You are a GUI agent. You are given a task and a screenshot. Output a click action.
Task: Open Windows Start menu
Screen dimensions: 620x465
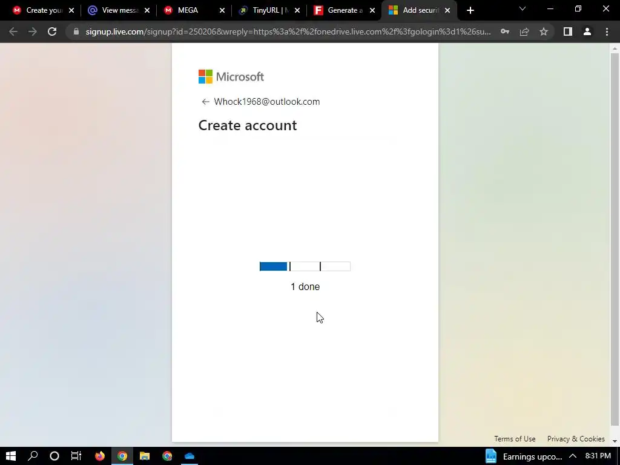11,456
